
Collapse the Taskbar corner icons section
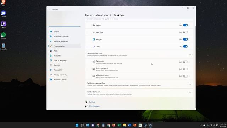190,54
